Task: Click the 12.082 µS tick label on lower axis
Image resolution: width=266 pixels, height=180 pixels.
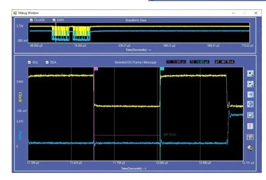Action: coord(162,163)
